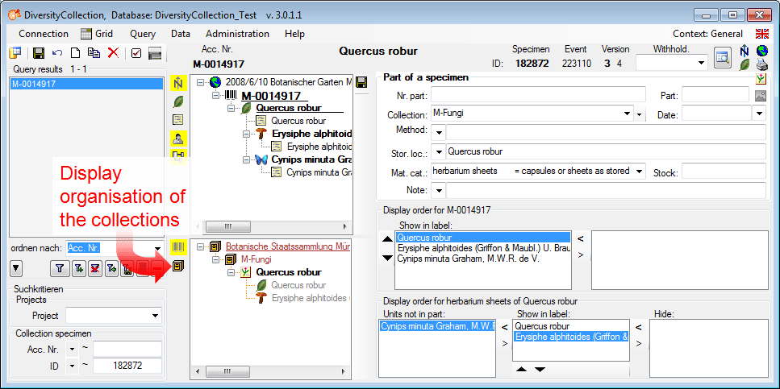The height and width of the screenshot is (389, 780).
Task: Open the Administration menu
Action: pyautogui.click(x=237, y=34)
